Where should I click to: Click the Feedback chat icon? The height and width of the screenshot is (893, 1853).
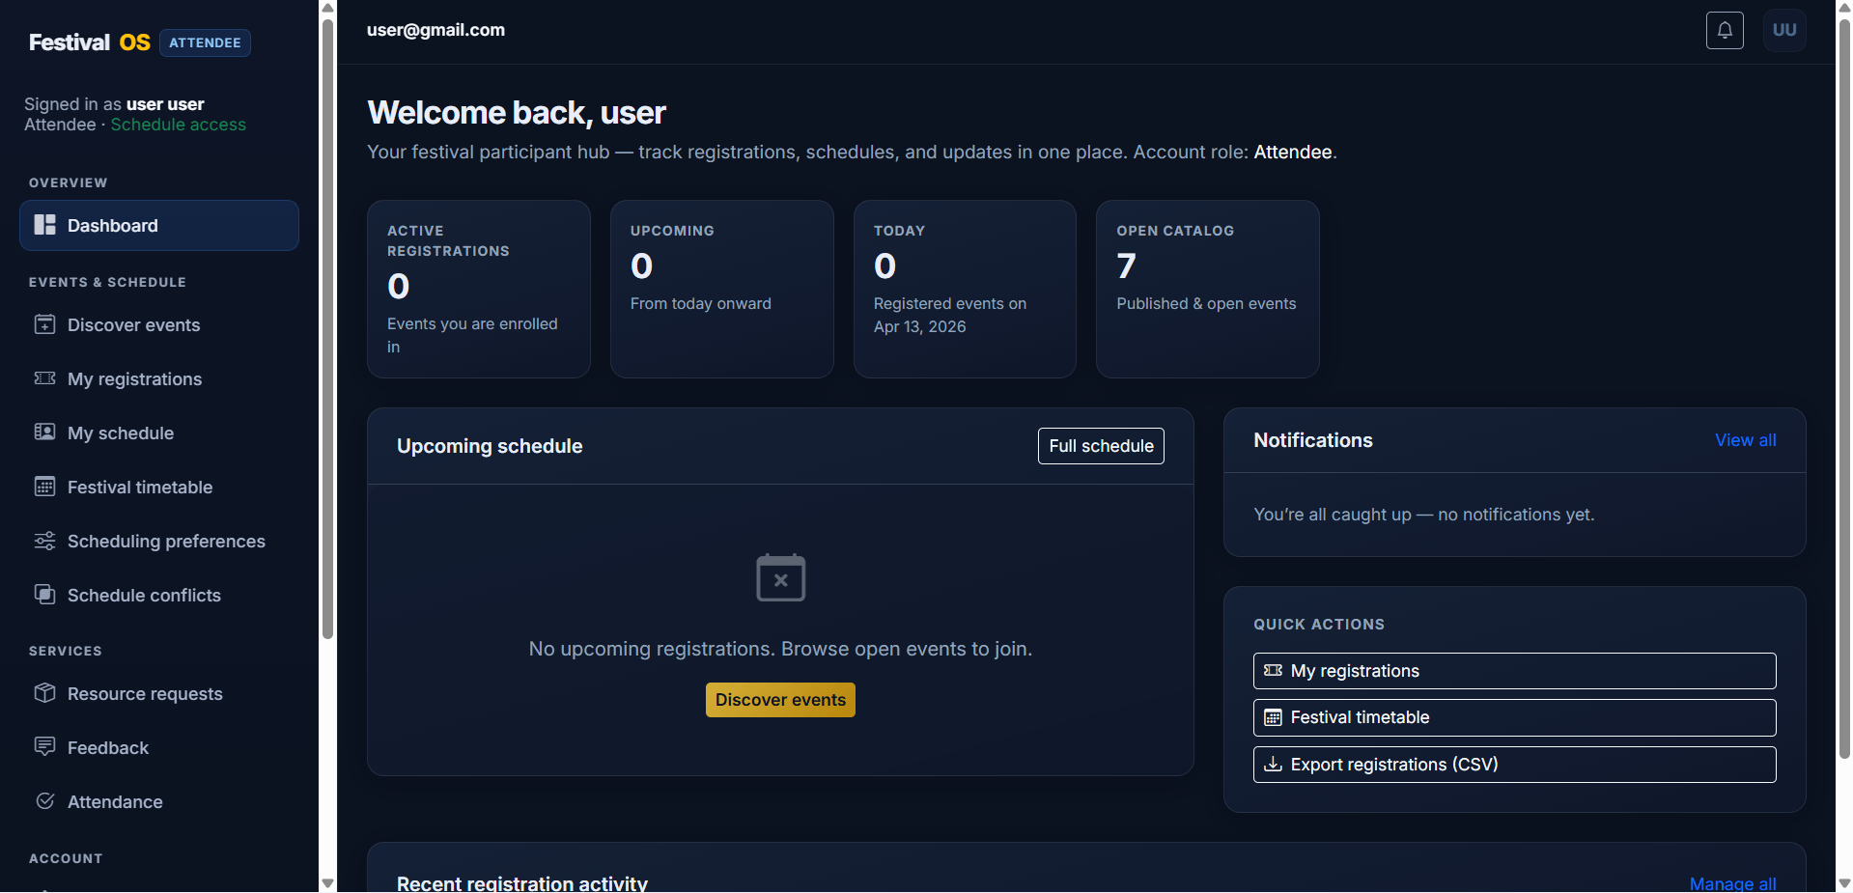pos(45,747)
